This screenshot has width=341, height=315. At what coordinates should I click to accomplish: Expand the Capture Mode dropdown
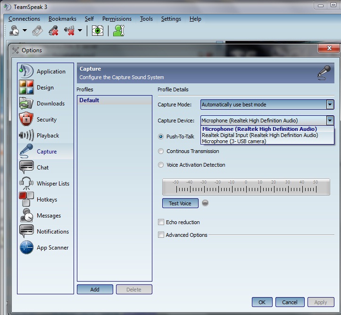267,105
